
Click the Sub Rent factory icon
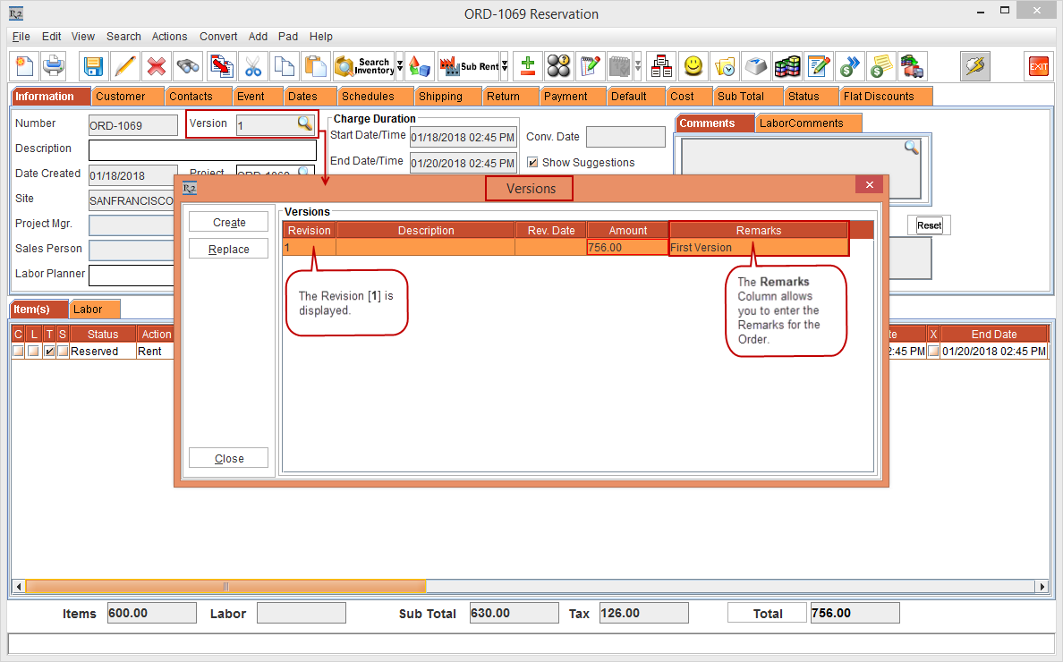(x=468, y=66)
